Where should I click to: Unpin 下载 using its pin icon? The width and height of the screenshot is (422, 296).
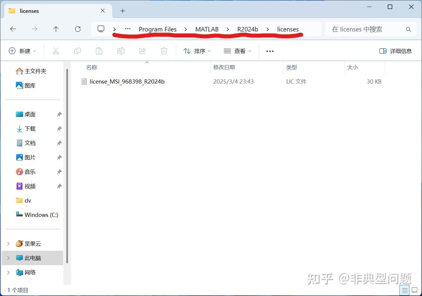(x=59, y=129)
